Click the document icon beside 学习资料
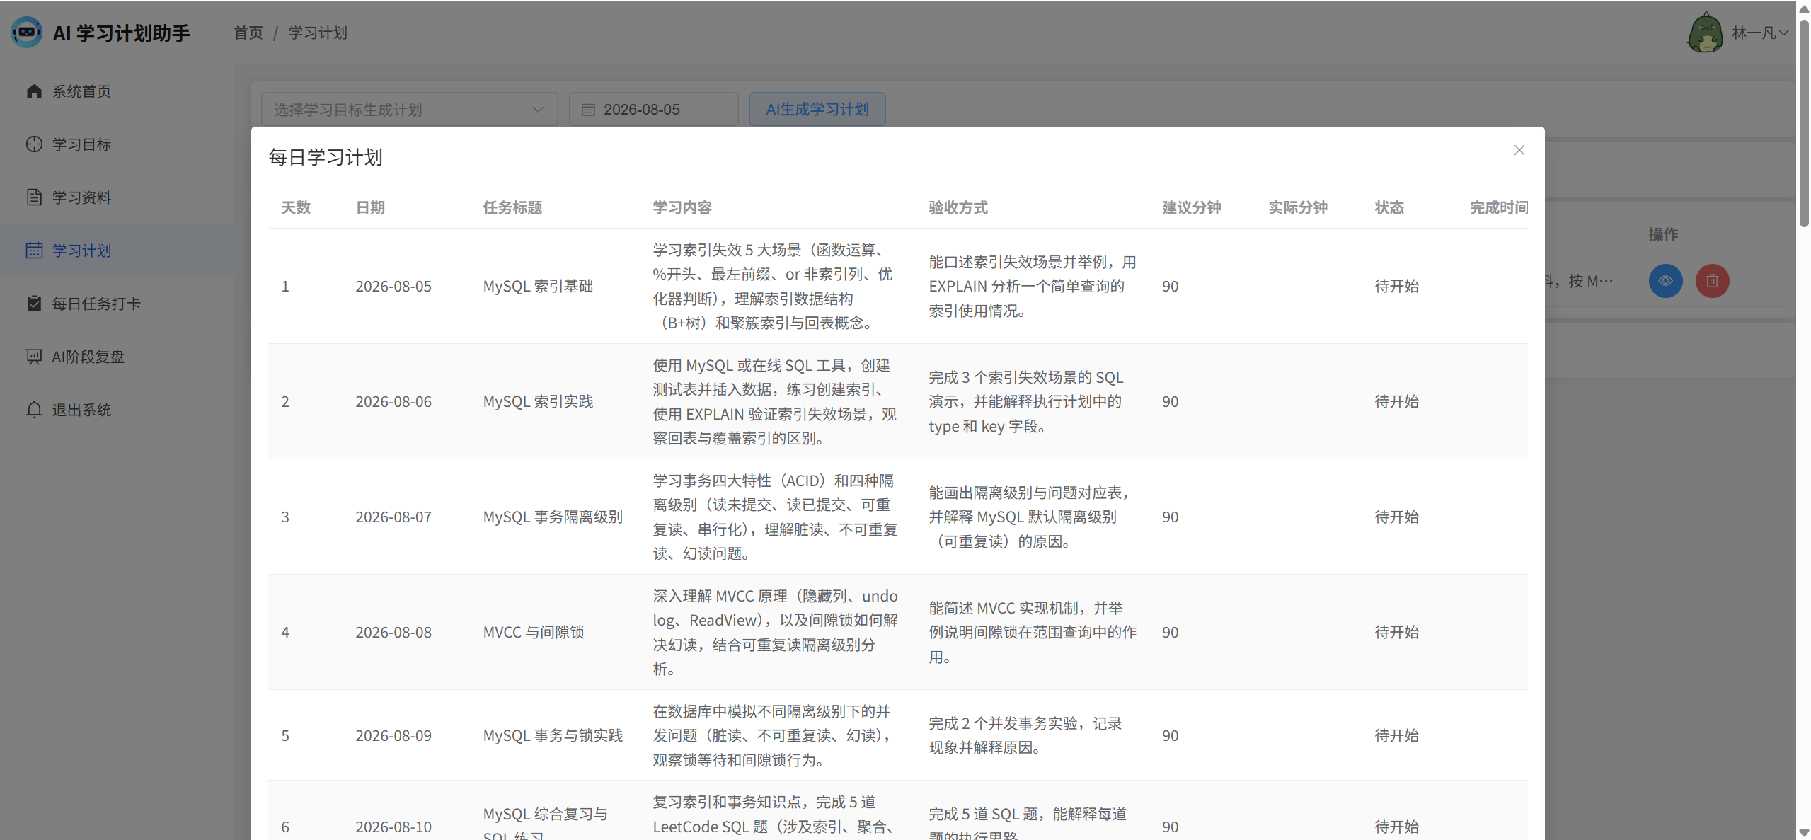 click(34, 197)
